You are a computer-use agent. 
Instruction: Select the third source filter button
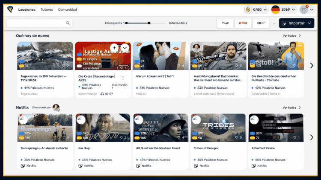[x=261, y=23]
